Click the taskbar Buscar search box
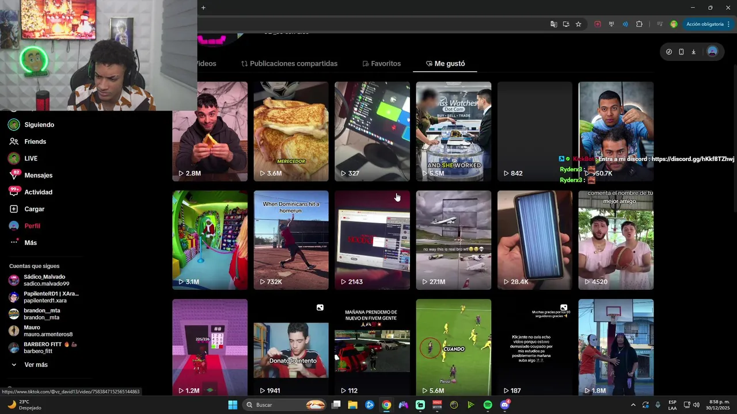 click(x=285, y=405)
